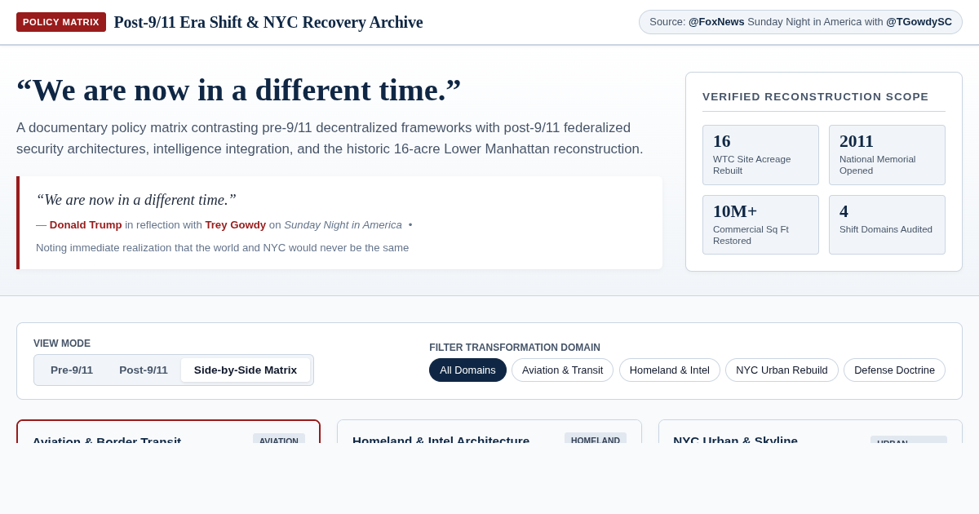
Task: Open the Aviation & Border Transit card
Action: coord(168,432)
